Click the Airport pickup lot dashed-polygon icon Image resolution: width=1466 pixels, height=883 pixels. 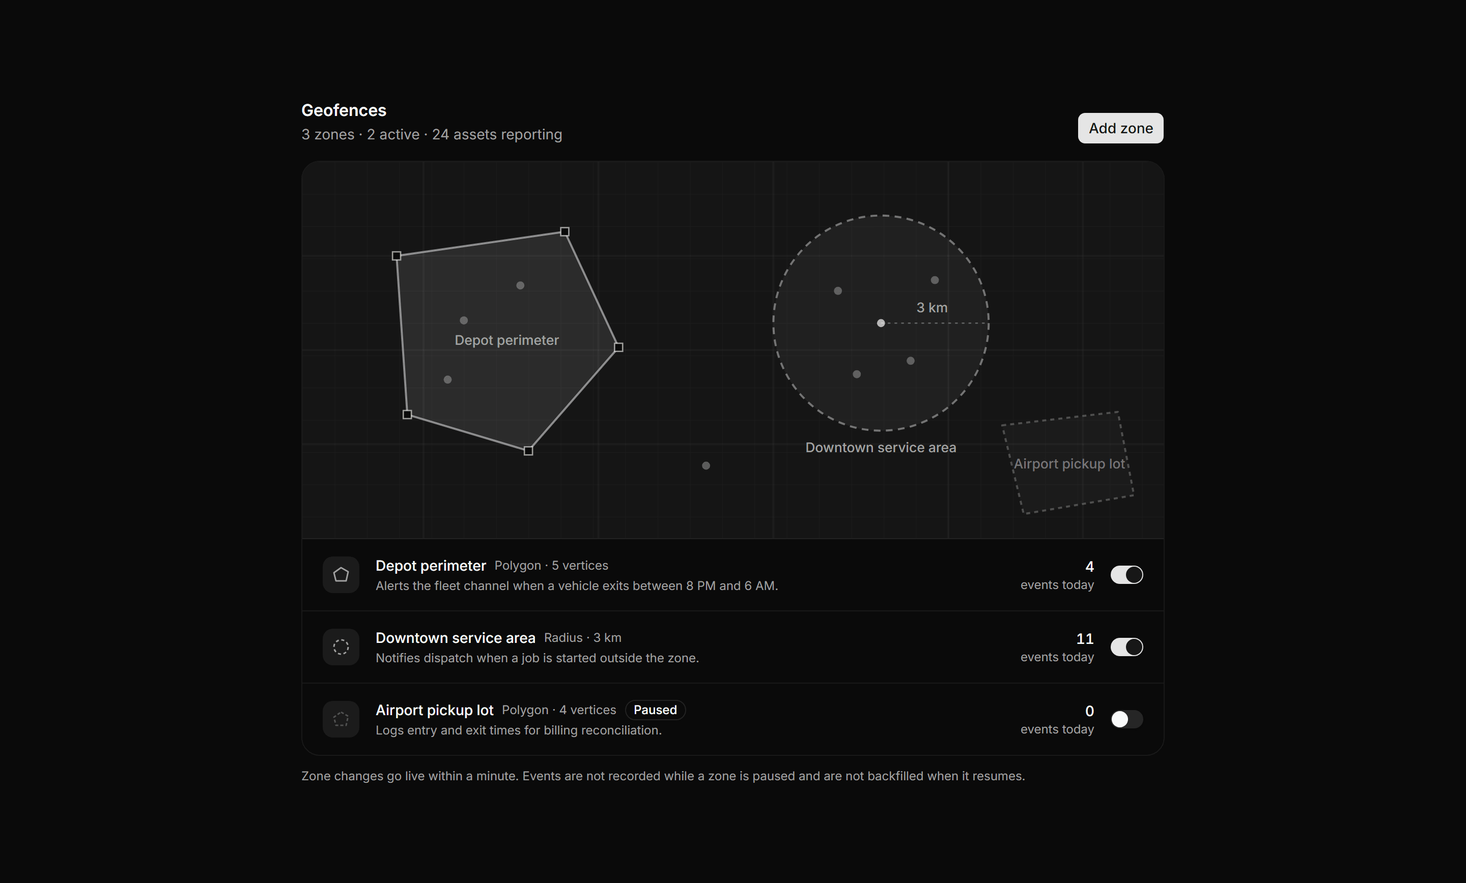point(341,719)
